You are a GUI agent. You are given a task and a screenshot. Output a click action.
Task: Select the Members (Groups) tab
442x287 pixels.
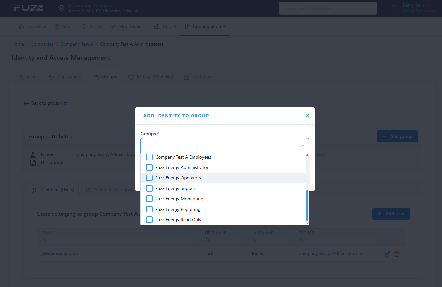click(109, 190)
